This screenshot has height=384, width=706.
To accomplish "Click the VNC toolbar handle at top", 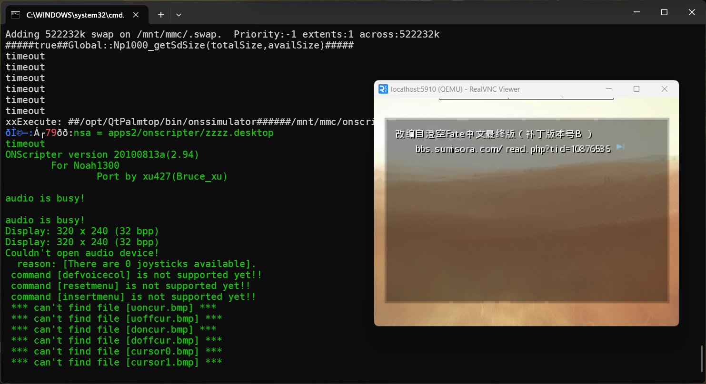I will (526, 98).
